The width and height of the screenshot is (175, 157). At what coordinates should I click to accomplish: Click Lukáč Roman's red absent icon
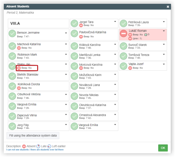tap(124, 34)
